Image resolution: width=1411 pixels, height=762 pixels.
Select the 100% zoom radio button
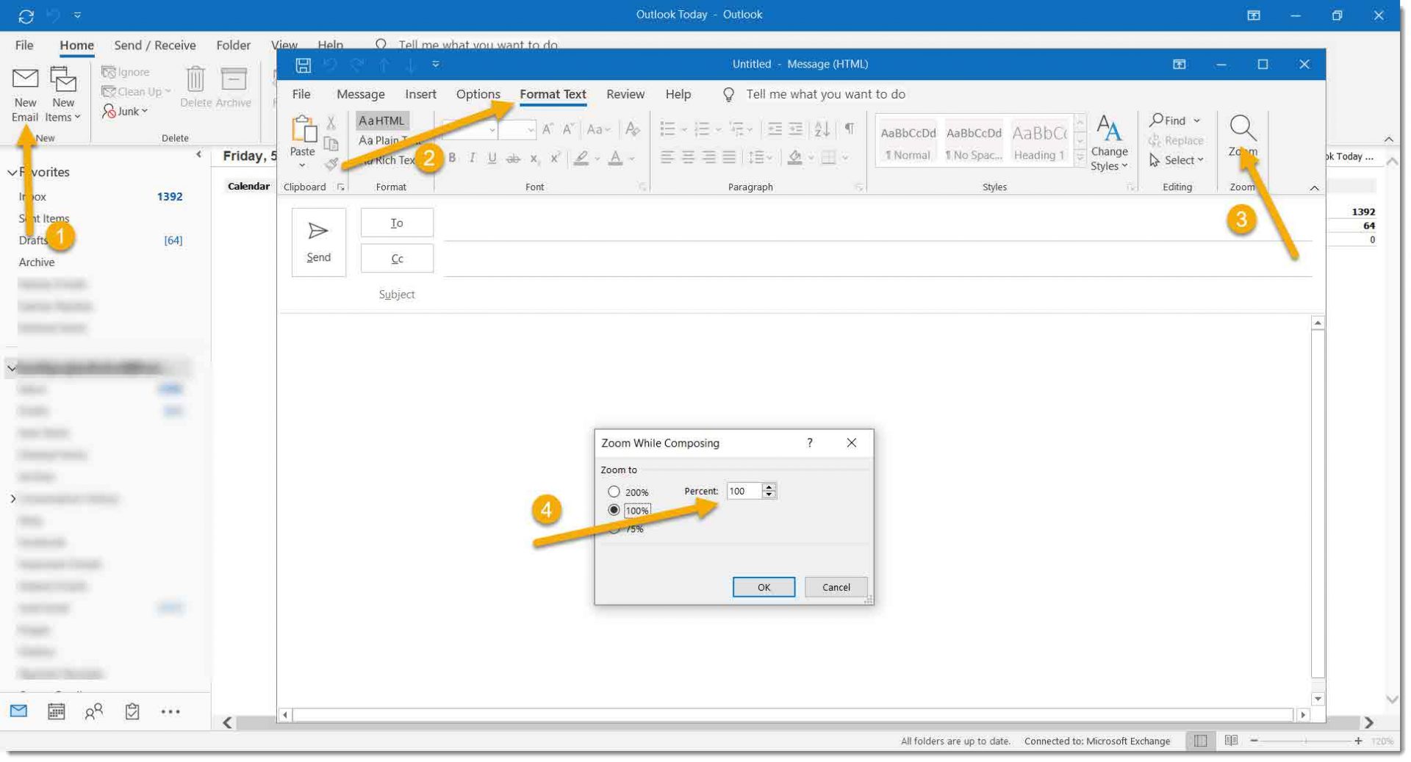point(614,510)
